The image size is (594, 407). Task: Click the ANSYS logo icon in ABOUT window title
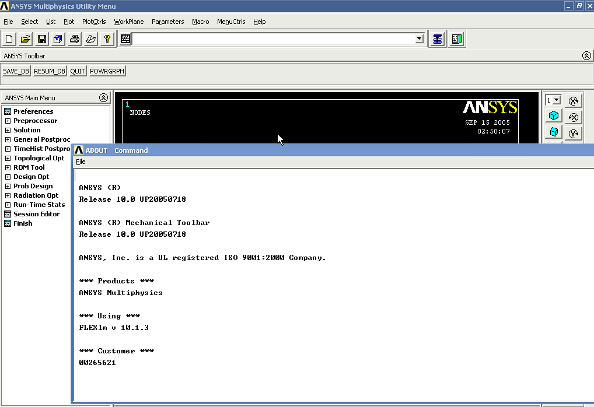79,150
